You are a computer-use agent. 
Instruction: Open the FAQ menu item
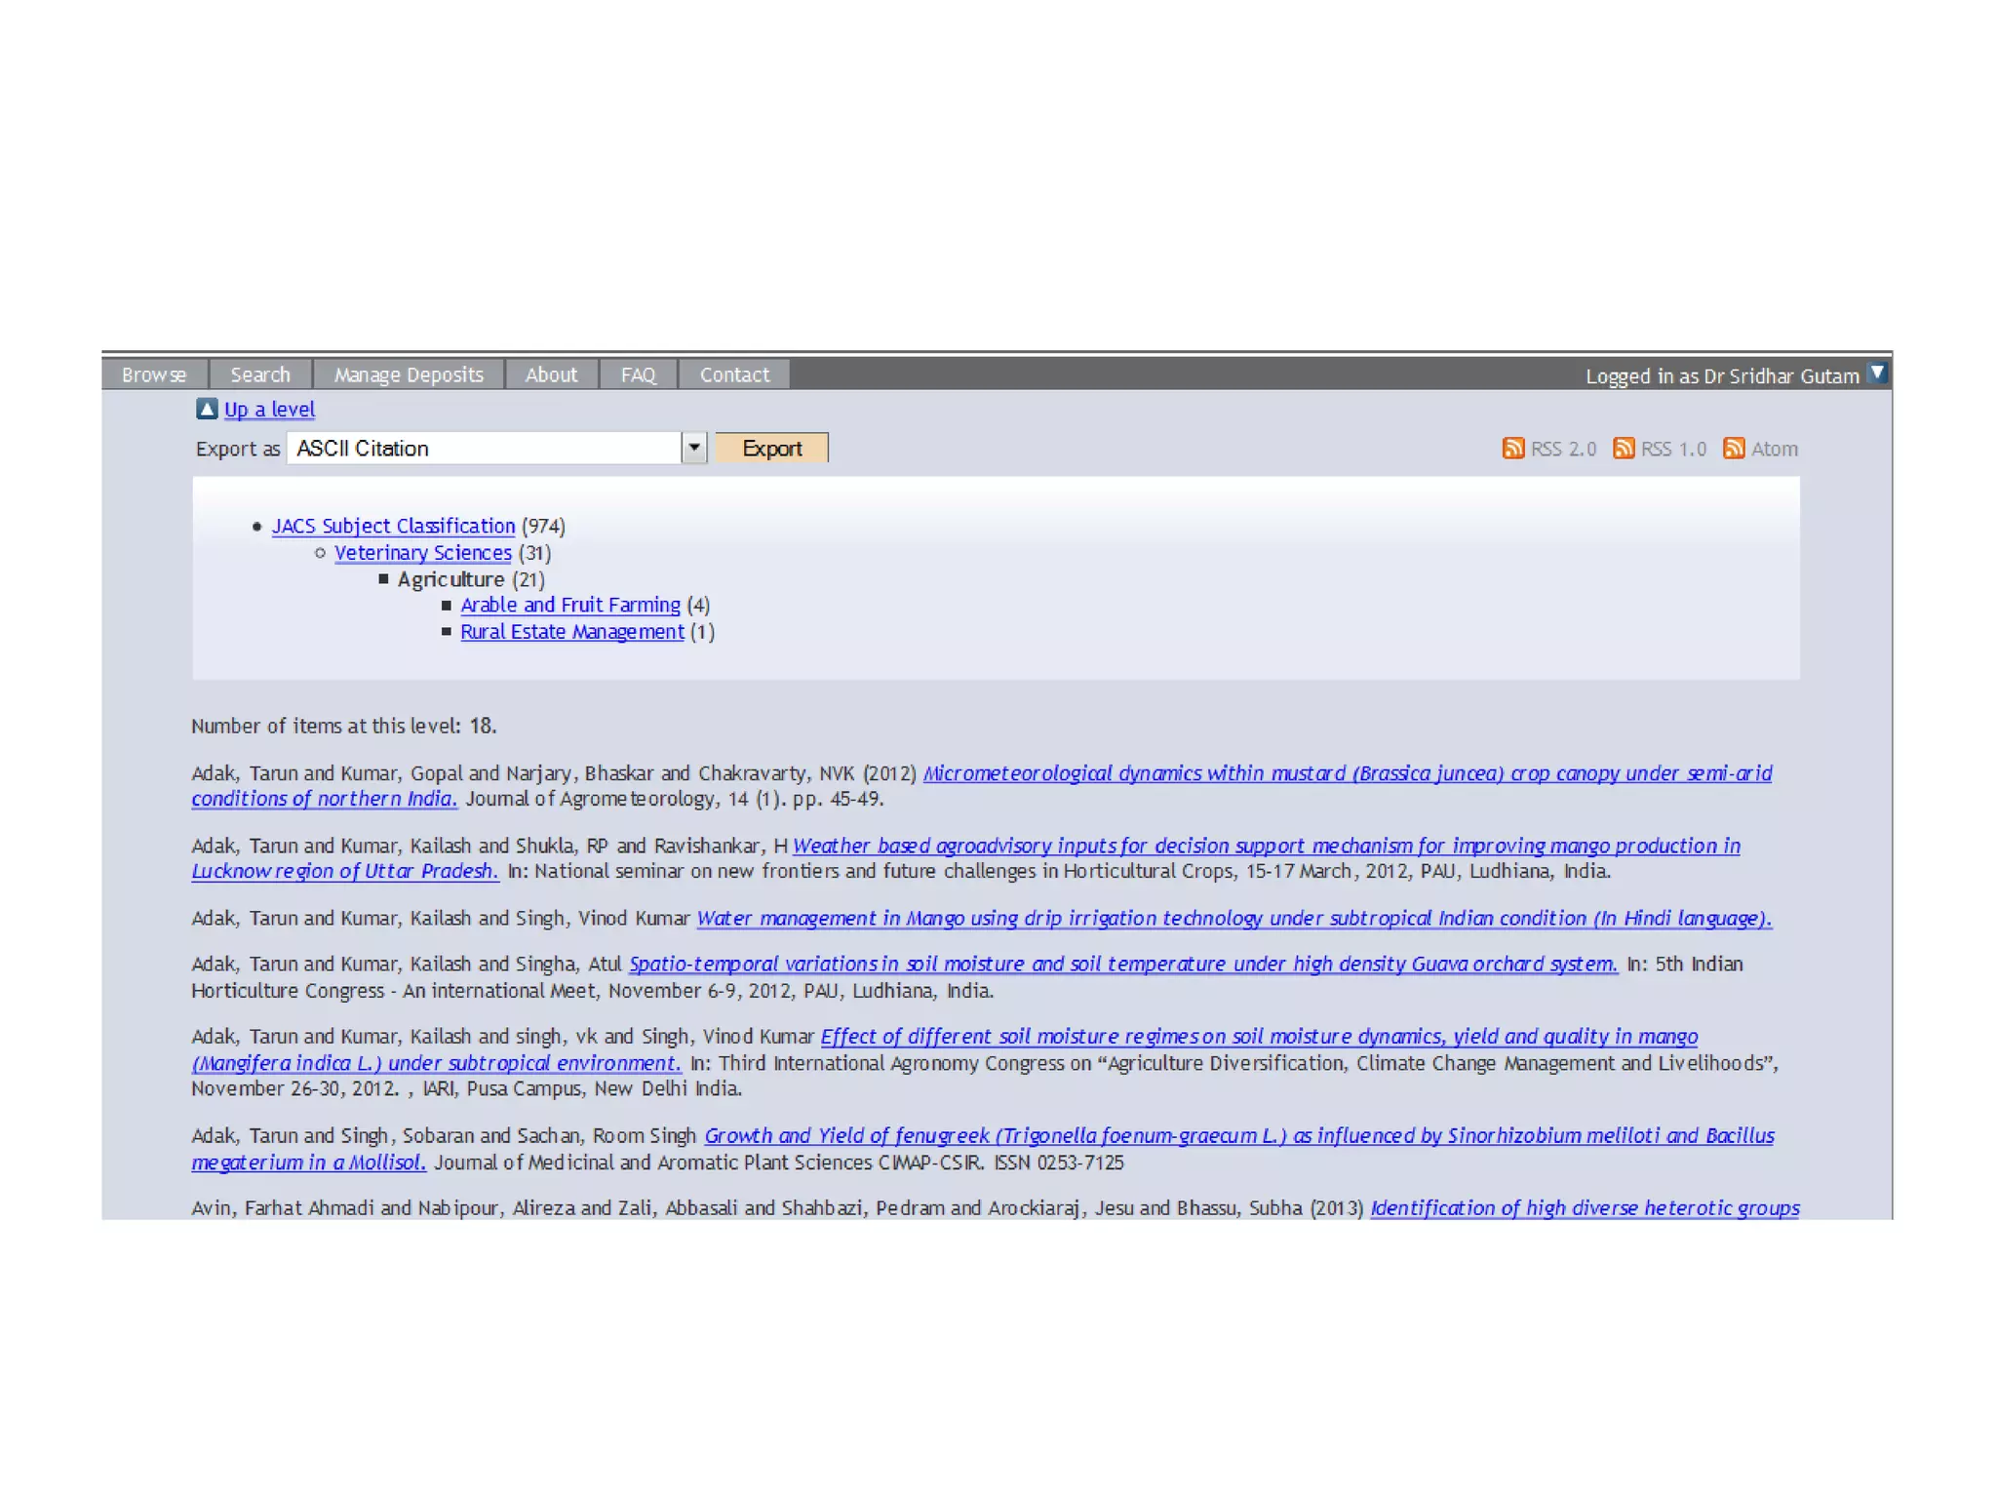tap(638, 374)
